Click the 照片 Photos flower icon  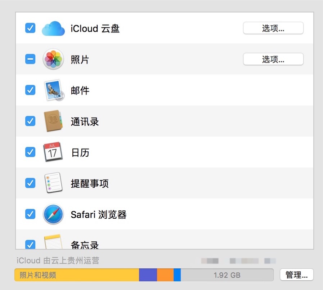click(x=53, y=59)
